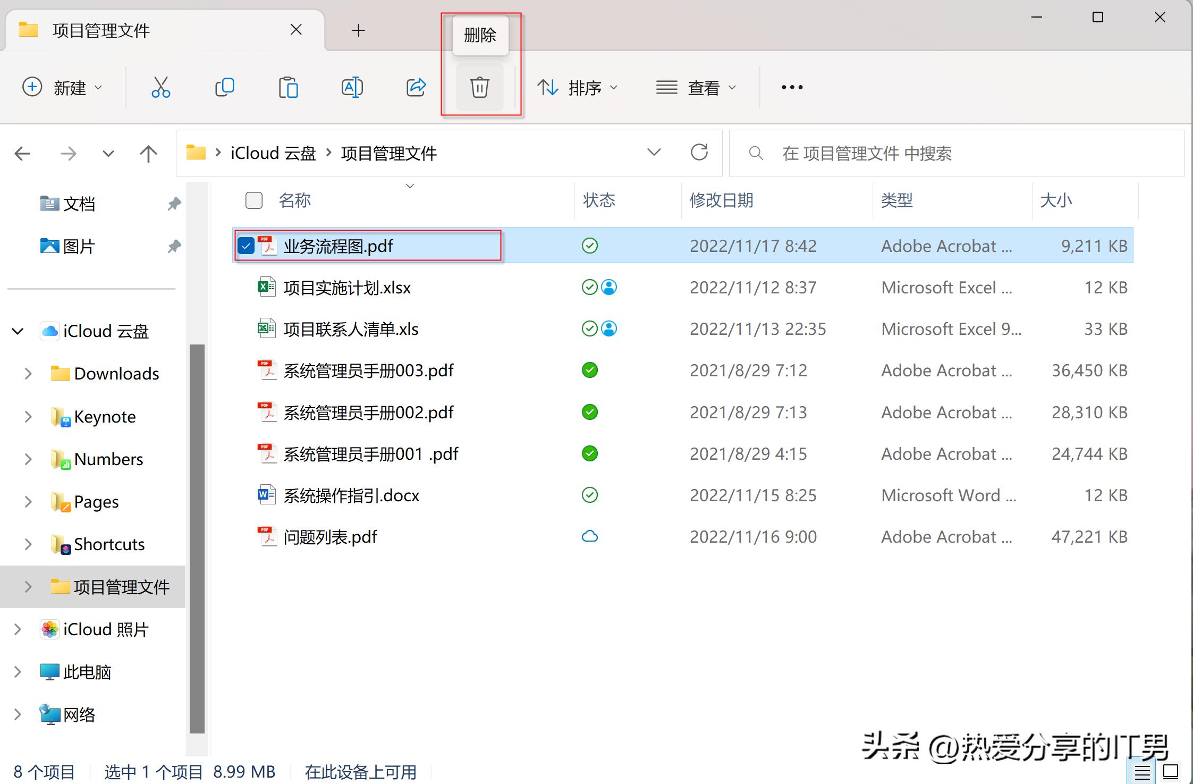The height and width of the screenshot is (784, 1193).
Task: Open the See more ellipsis icon
Action: [792, 87]
